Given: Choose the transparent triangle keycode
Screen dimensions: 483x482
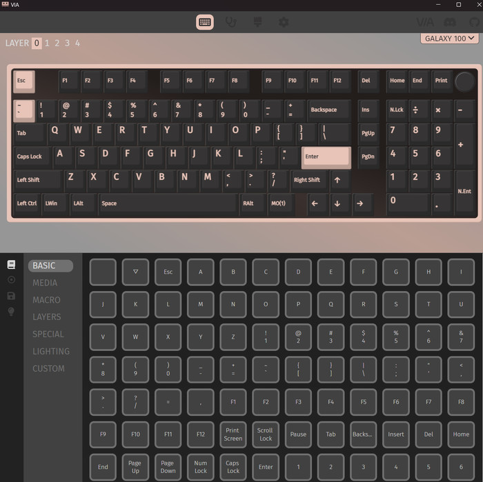Looking at the screenshot, I should click(x=135, y=272).
